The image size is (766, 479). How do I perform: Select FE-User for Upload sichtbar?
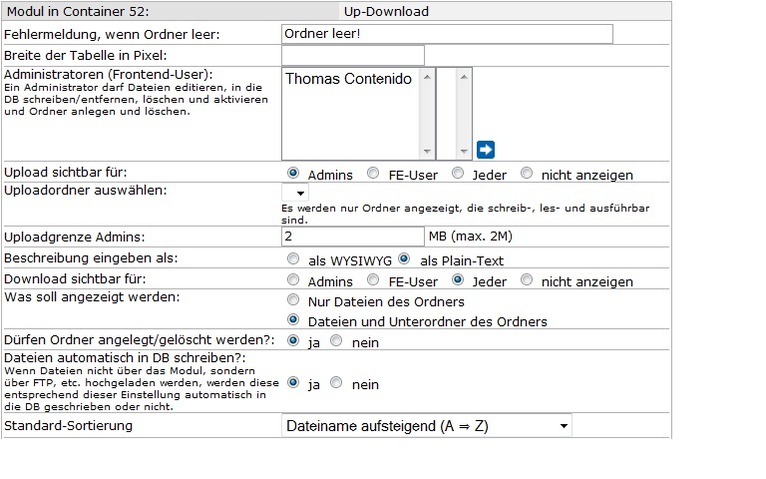pos(373,174)
